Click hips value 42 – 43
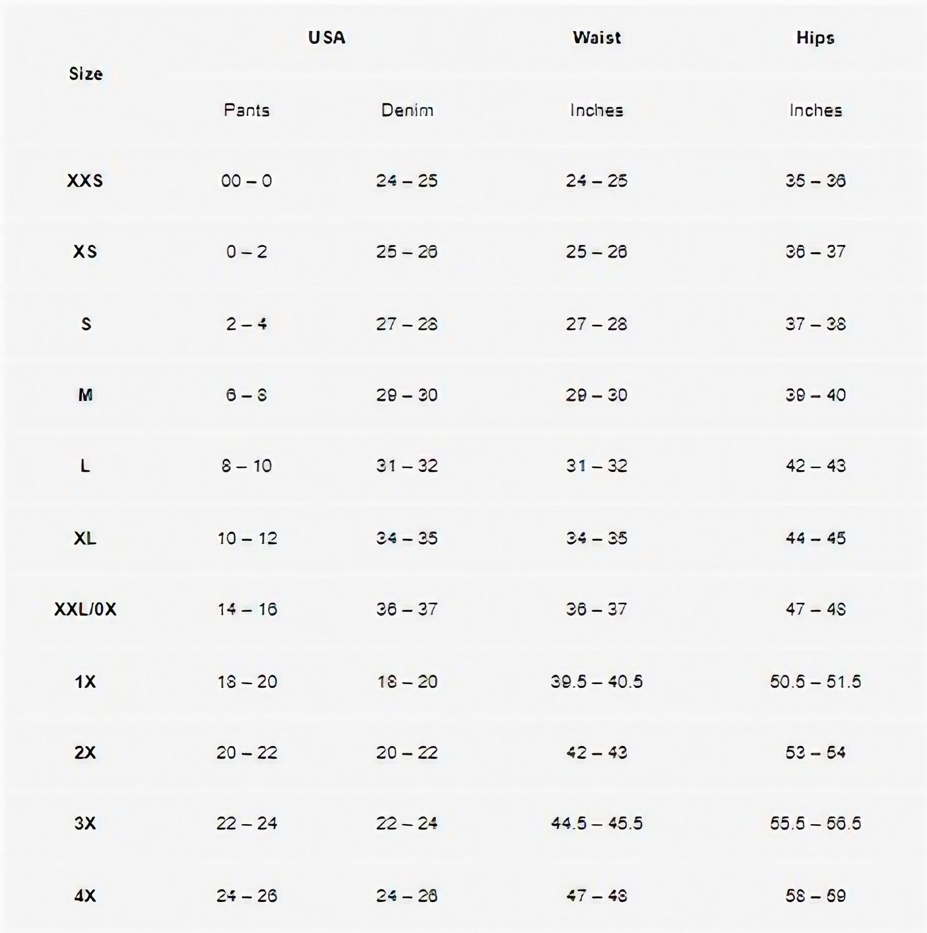Screen dimensions: 927x933 [x=815, y=466]
